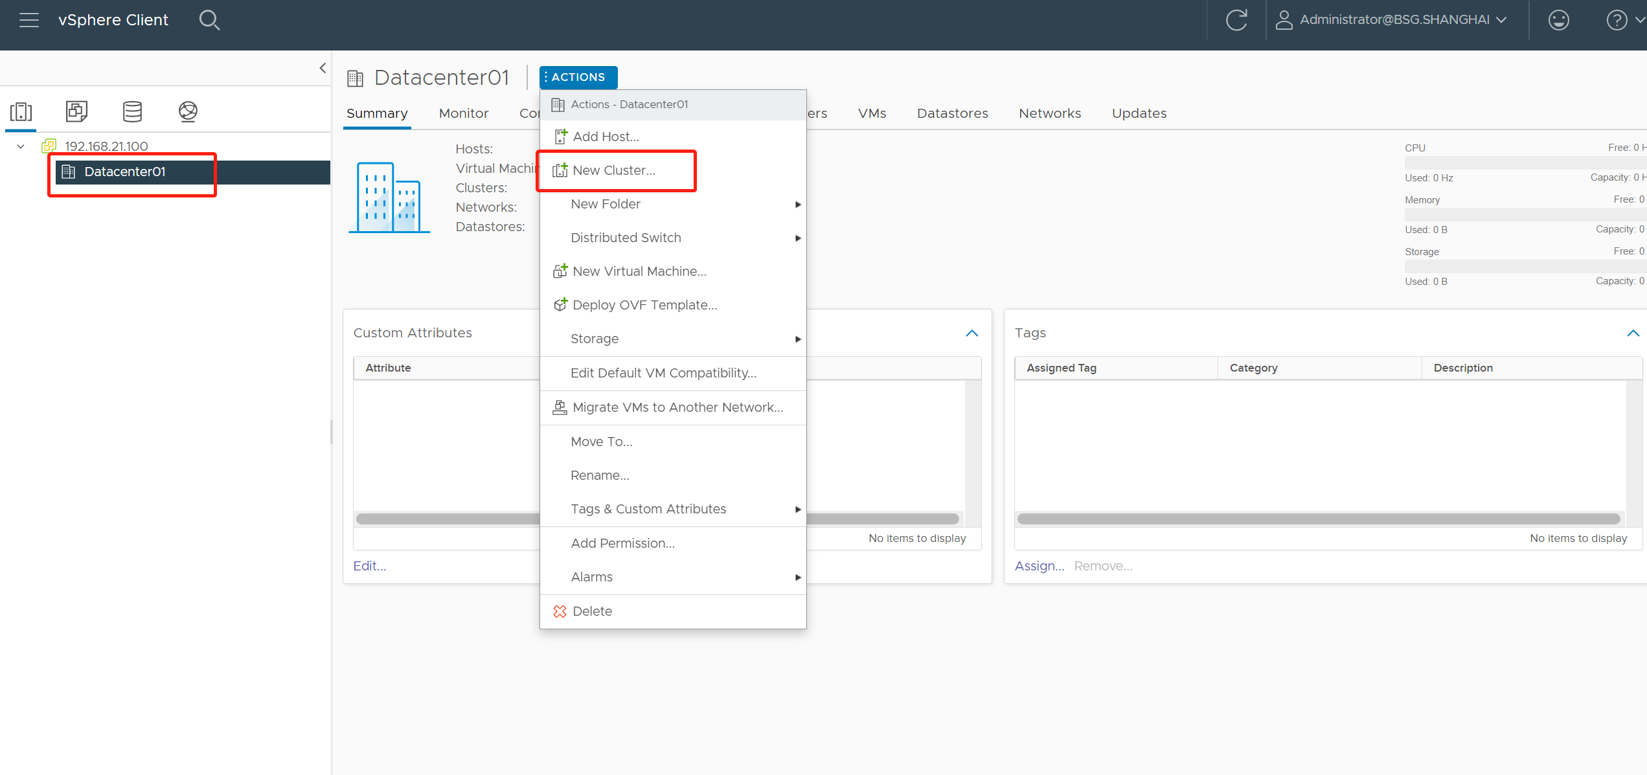Collapse the navigator sidebar
The width and height of the screenshot is (1647, 775).
pyautogui.click(x=323, y=68)
